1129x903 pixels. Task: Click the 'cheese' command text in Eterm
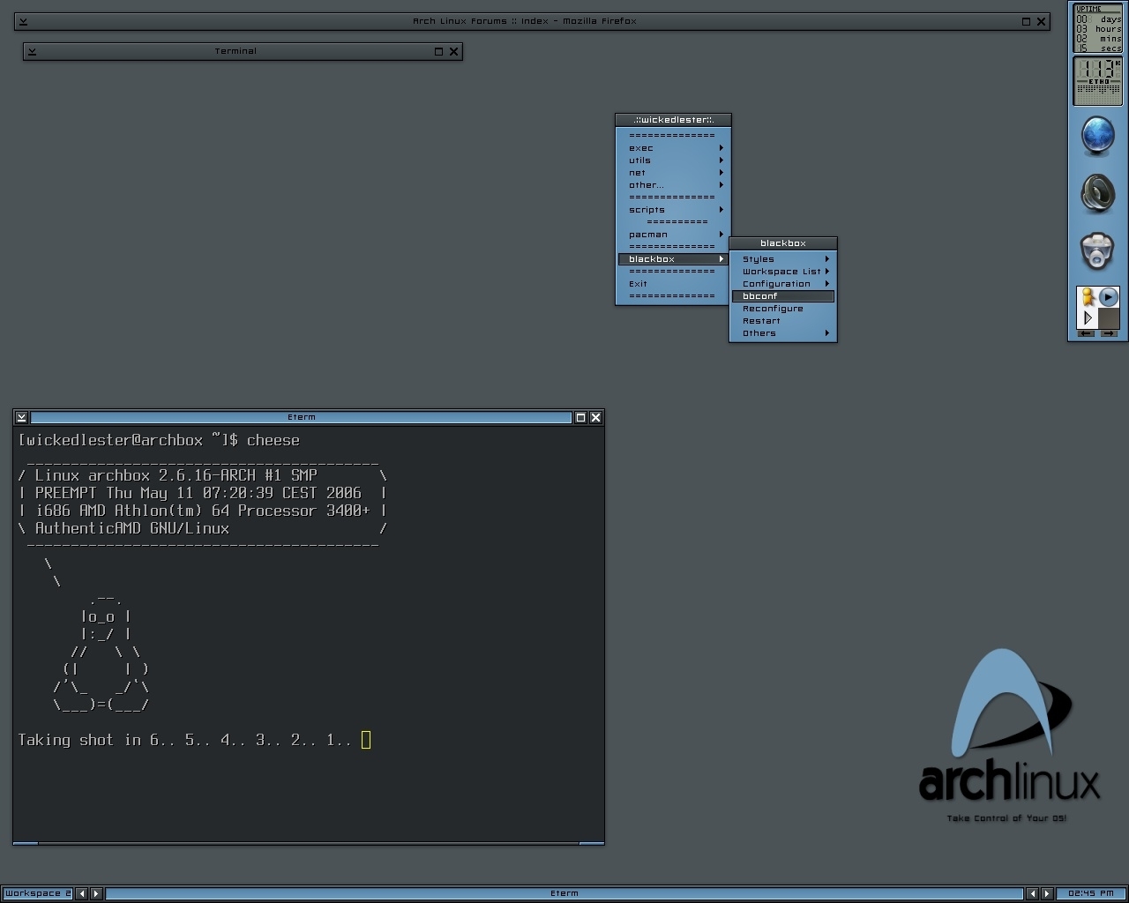[273, 440]
